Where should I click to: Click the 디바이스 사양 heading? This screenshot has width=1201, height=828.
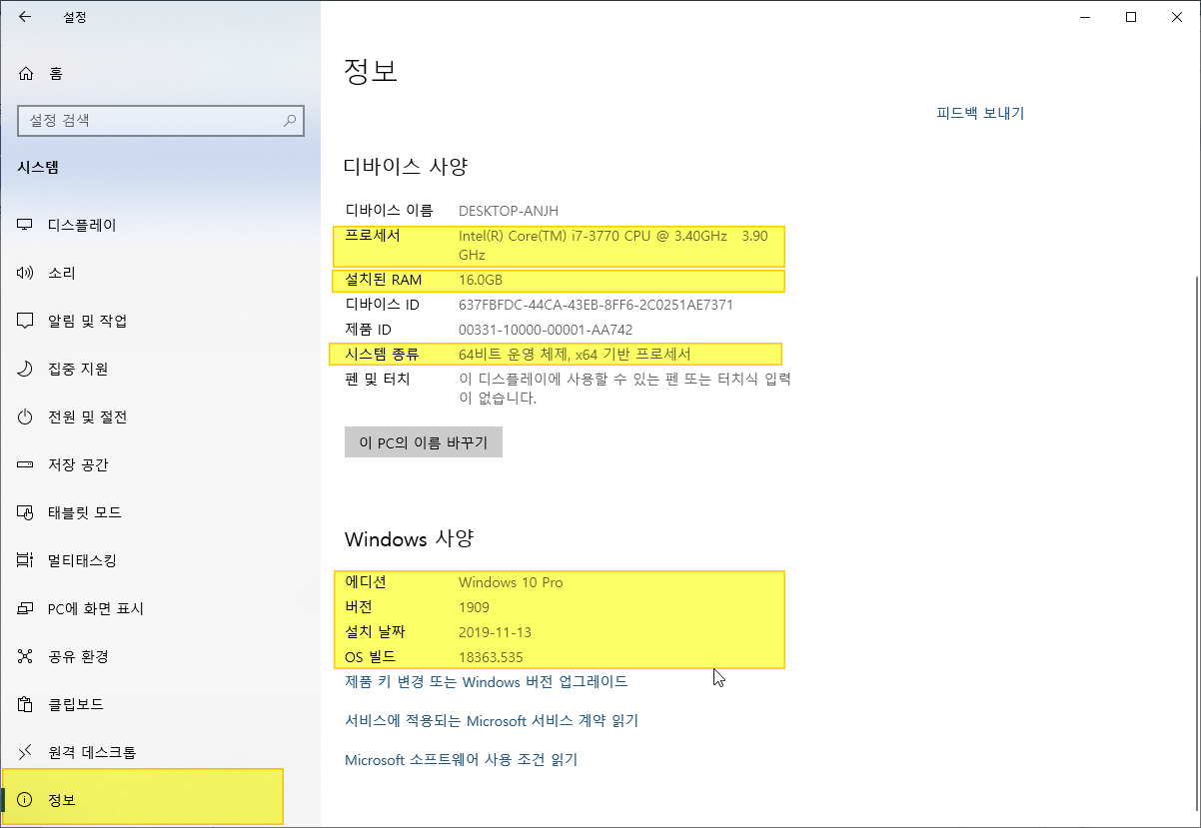[x=406, y=167]
